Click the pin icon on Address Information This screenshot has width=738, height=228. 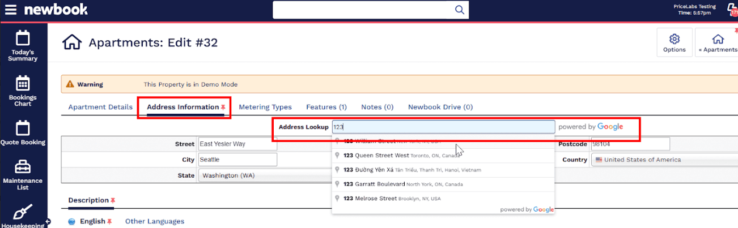coord(223,107)
